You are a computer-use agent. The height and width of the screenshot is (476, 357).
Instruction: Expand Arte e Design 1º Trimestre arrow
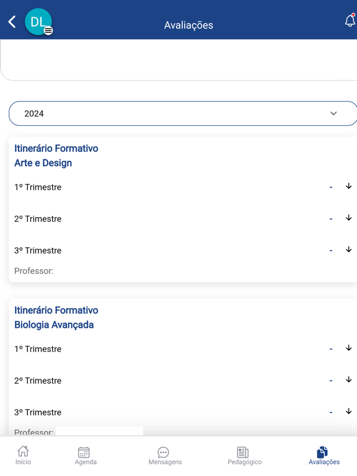(349, 186)
